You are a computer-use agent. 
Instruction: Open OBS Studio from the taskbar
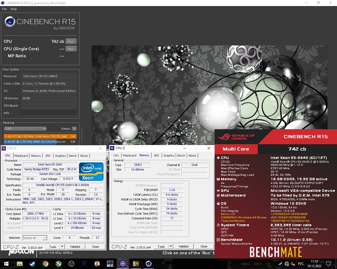click(x=71, y=264)
